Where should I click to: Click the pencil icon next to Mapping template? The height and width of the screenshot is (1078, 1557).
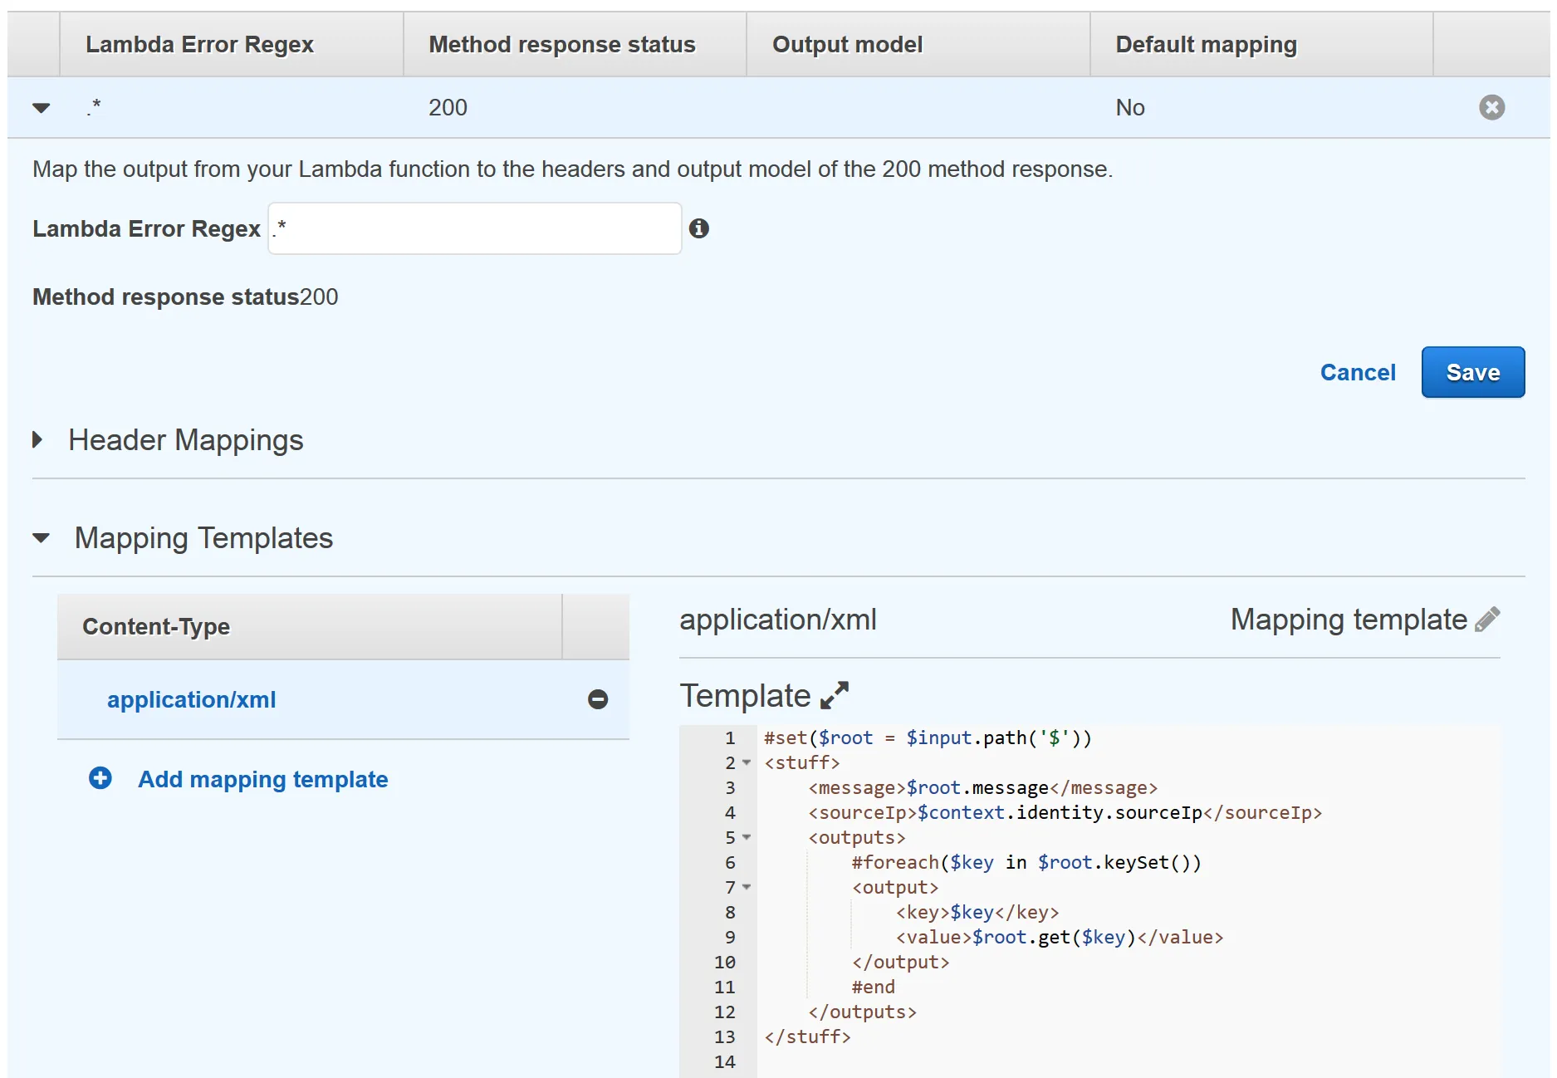point(1487,620)
